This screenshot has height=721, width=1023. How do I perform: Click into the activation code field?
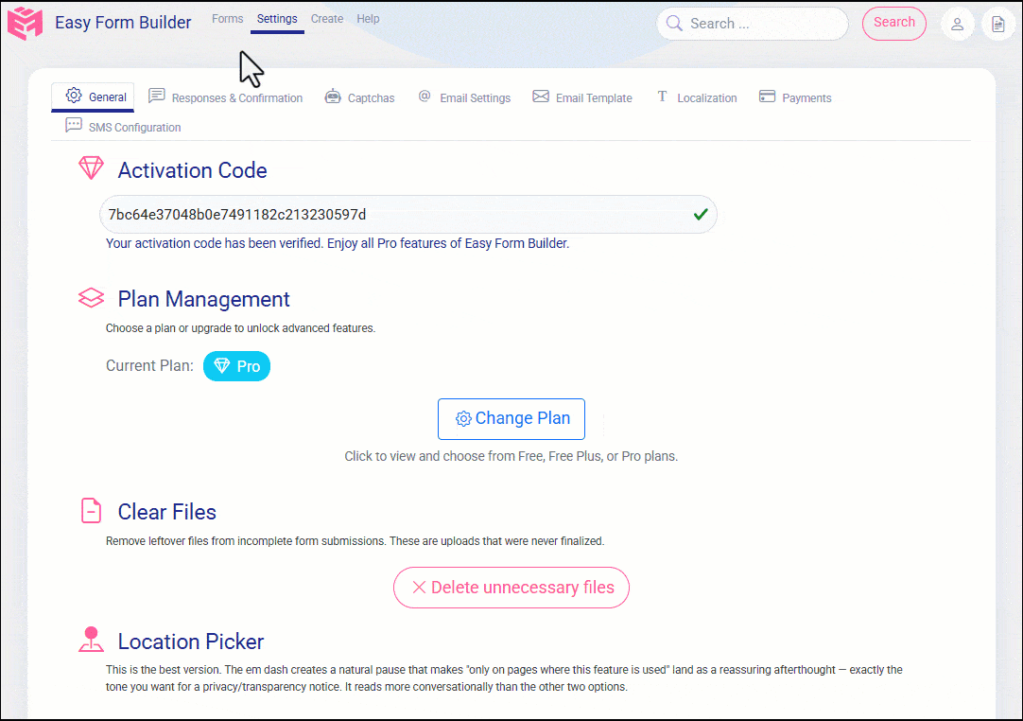[408, 214]
